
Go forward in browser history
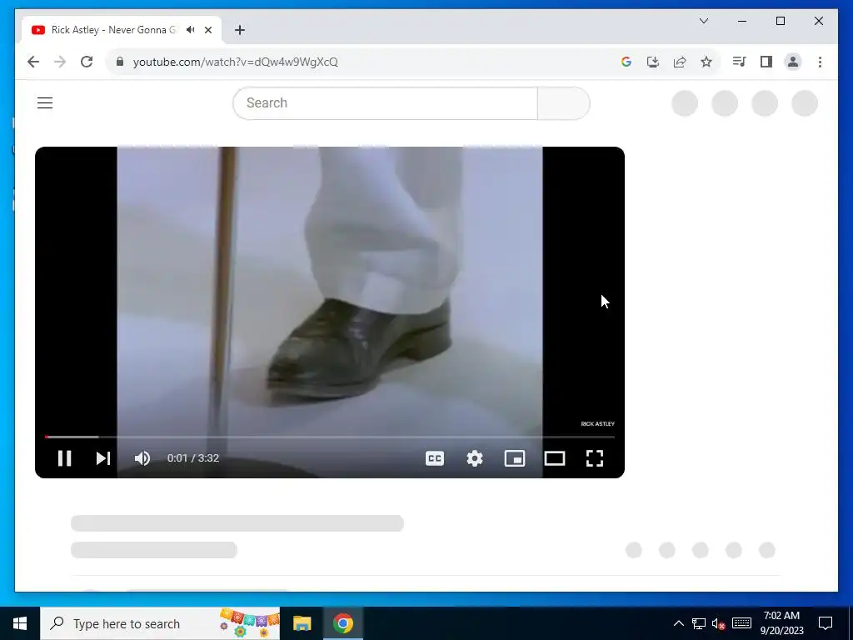60,62
